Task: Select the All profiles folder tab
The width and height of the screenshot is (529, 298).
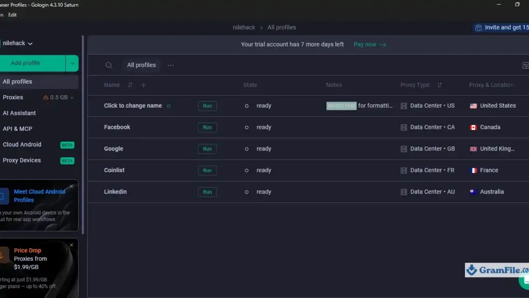Action: [142, 65]
